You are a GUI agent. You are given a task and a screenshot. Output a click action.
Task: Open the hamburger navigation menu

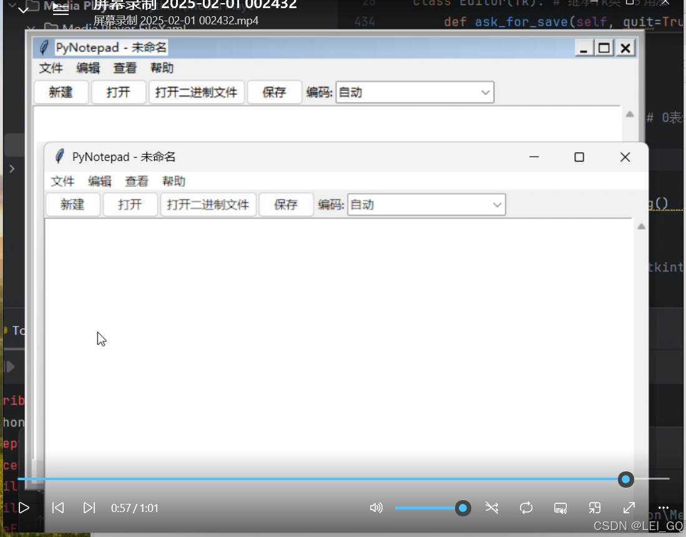tap(61, 9)
